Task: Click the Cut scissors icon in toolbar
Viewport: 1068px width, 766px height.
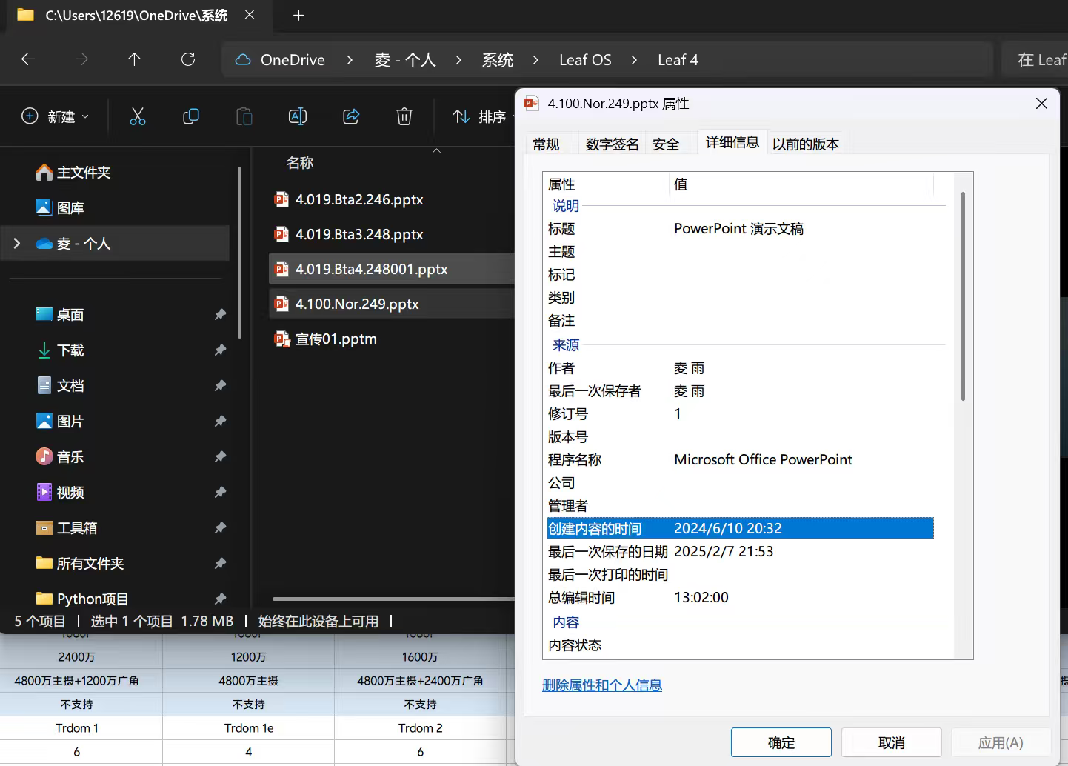Action: [138, 116]
